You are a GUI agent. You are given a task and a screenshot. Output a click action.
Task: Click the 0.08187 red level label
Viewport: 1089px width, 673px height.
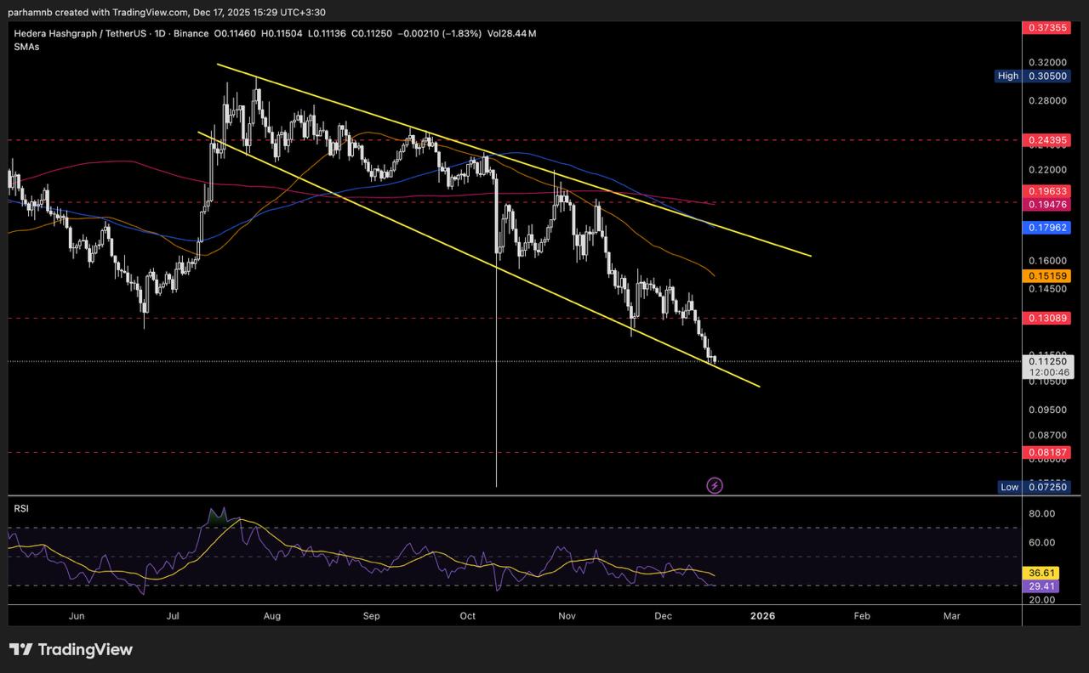1046,453
